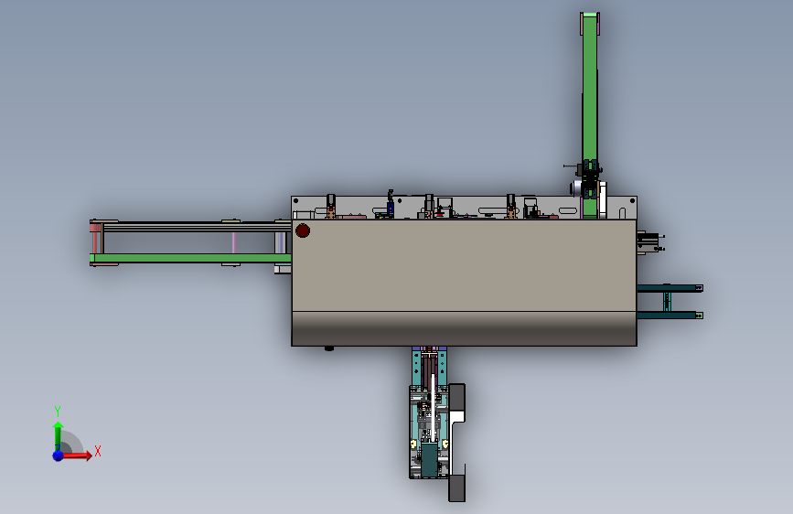Click the blue Z axis ball of the triad

(59, 455)
